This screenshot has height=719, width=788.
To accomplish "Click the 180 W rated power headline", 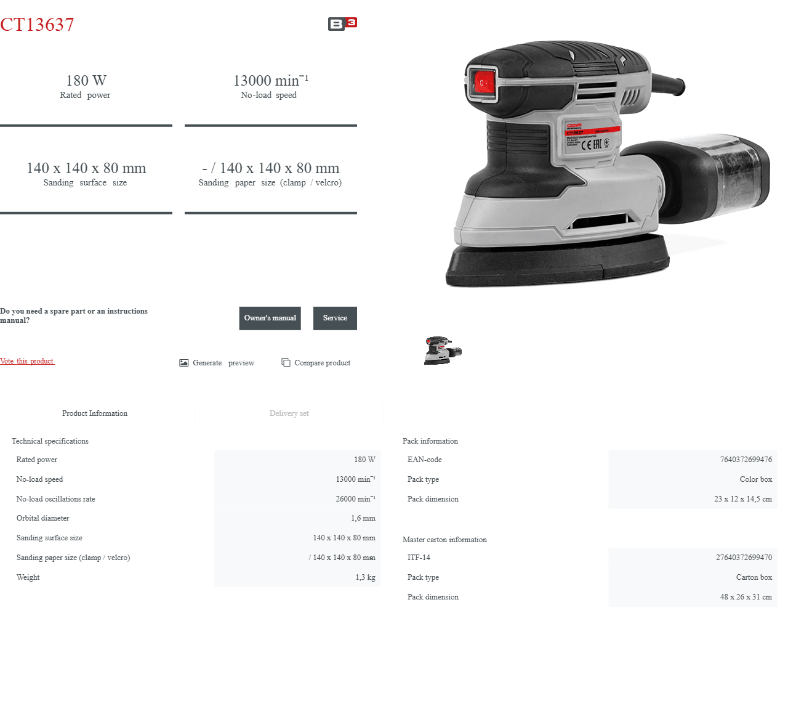I will tap(86, 81).
